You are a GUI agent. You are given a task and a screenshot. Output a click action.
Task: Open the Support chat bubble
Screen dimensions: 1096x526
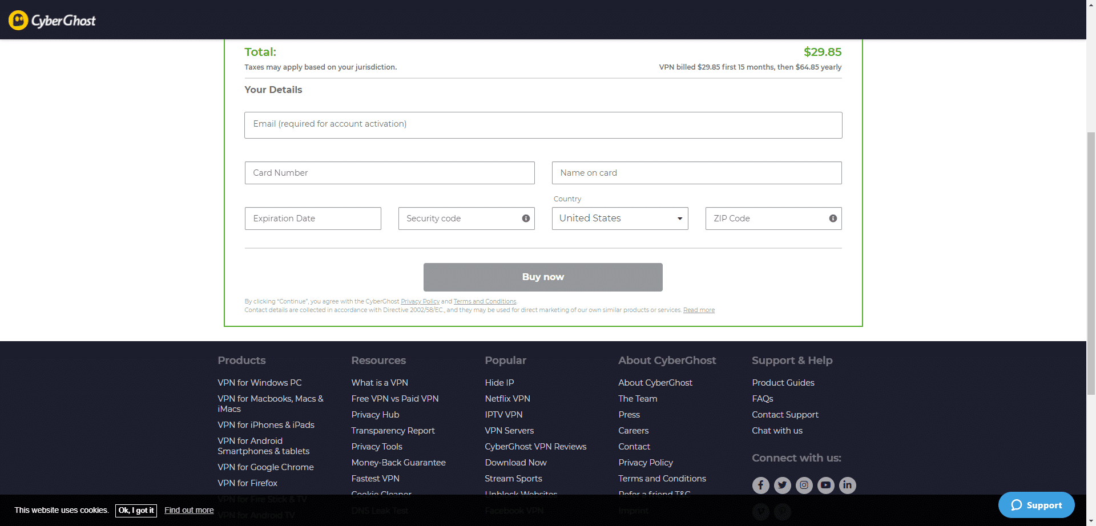click(x=1036, y=505)
